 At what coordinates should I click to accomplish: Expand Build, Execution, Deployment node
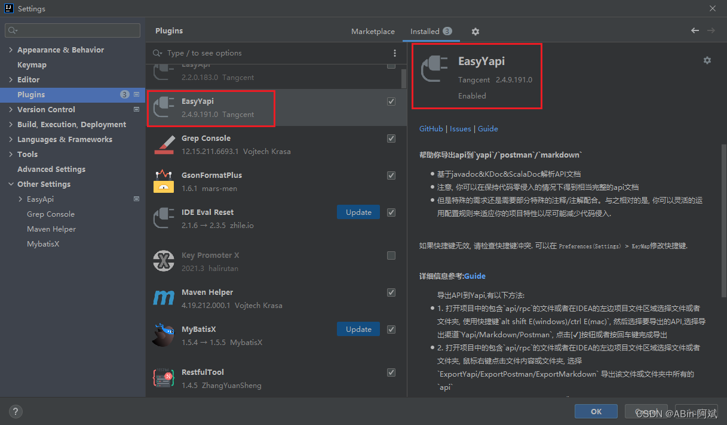click(11, 124)
